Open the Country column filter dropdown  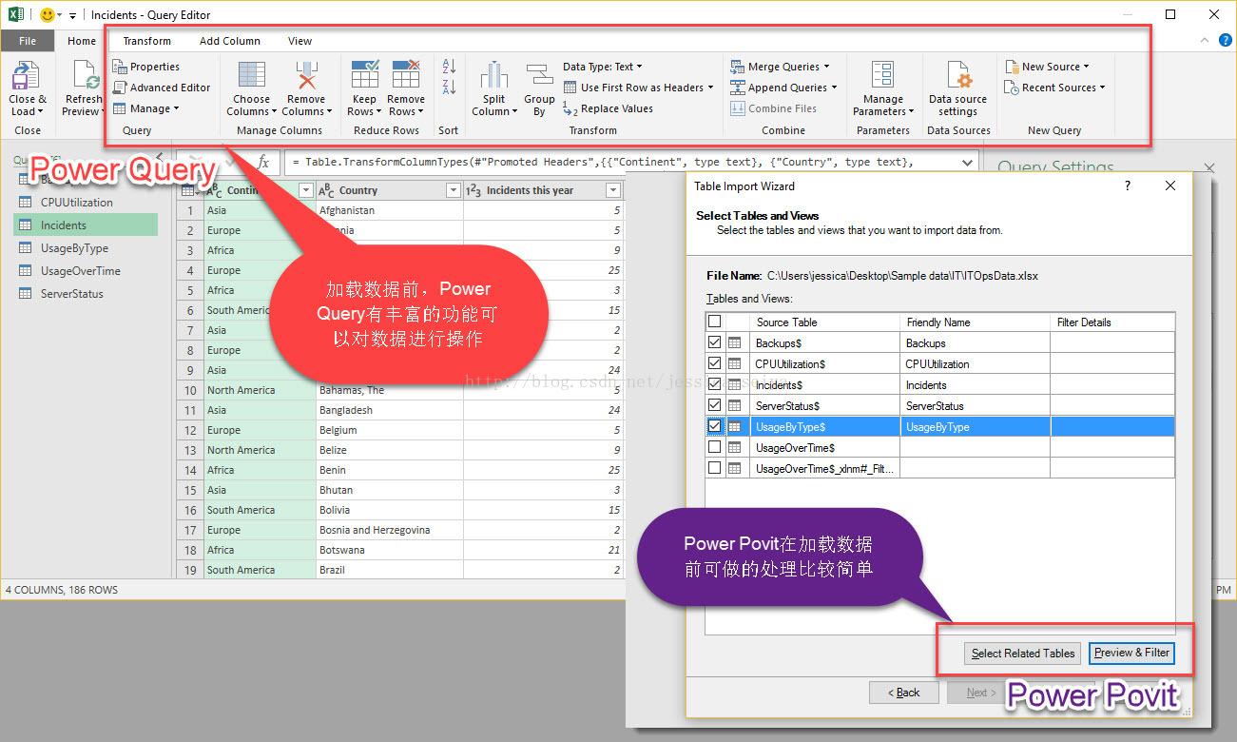tap(453, 189)
